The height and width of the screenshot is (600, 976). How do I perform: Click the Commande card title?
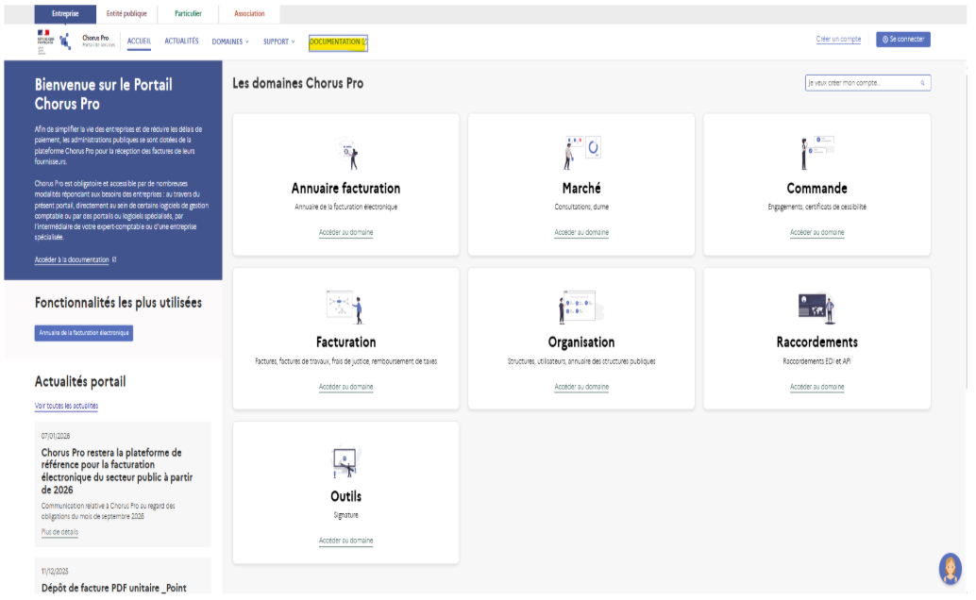tap(816, 189)
